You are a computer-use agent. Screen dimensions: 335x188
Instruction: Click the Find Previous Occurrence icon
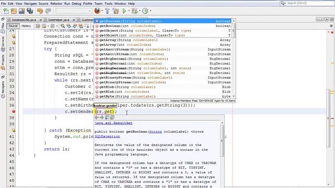point(69,26)
